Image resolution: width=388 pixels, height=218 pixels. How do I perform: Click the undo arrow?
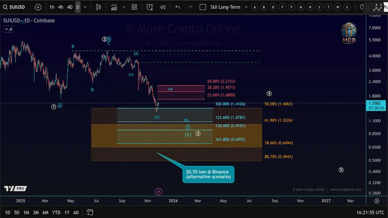(178, 7)
